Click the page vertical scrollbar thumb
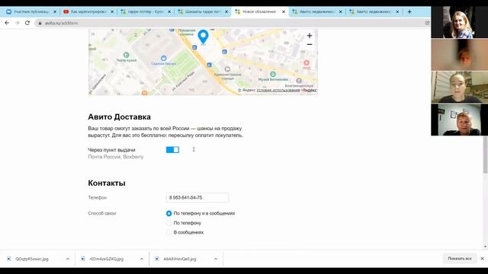488x274 pixels. click(x=485, y=154)
